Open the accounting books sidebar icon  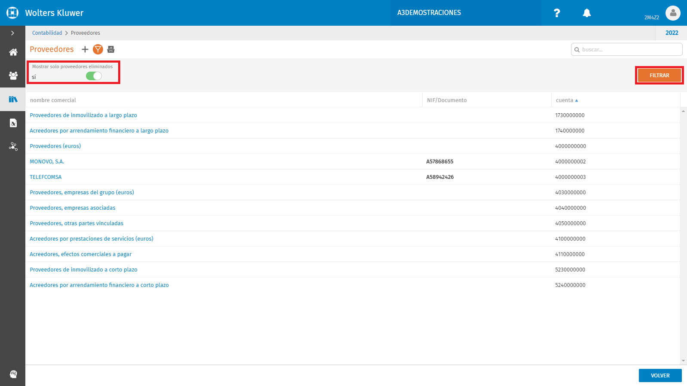pyautogui.click(x=13, y=100)
